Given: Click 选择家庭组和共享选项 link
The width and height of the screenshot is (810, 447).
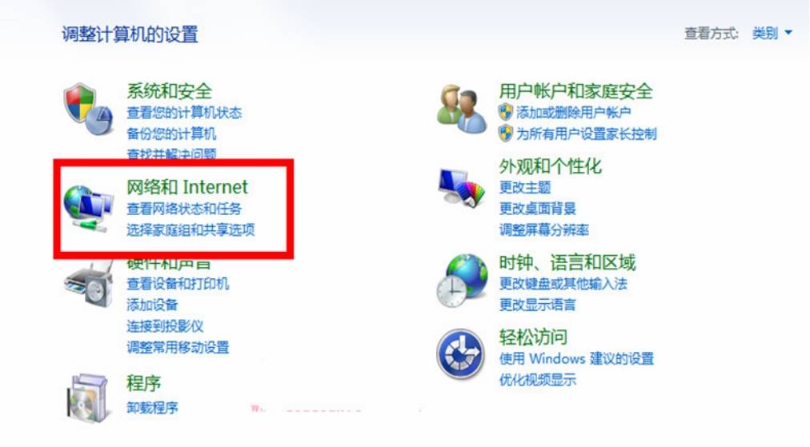Looking at the screenshot, I should coord(190,230).
